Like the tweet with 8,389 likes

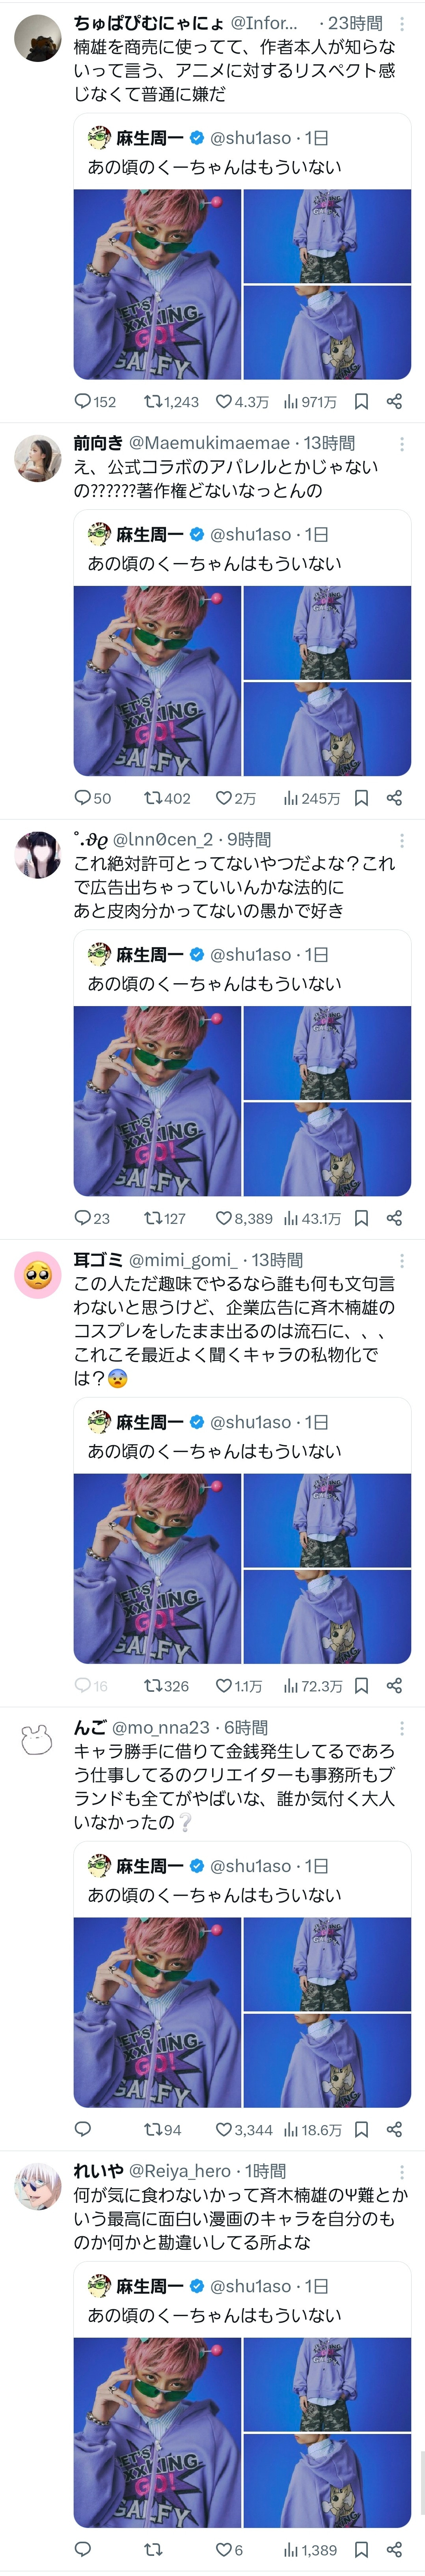tap(225, 1218)
